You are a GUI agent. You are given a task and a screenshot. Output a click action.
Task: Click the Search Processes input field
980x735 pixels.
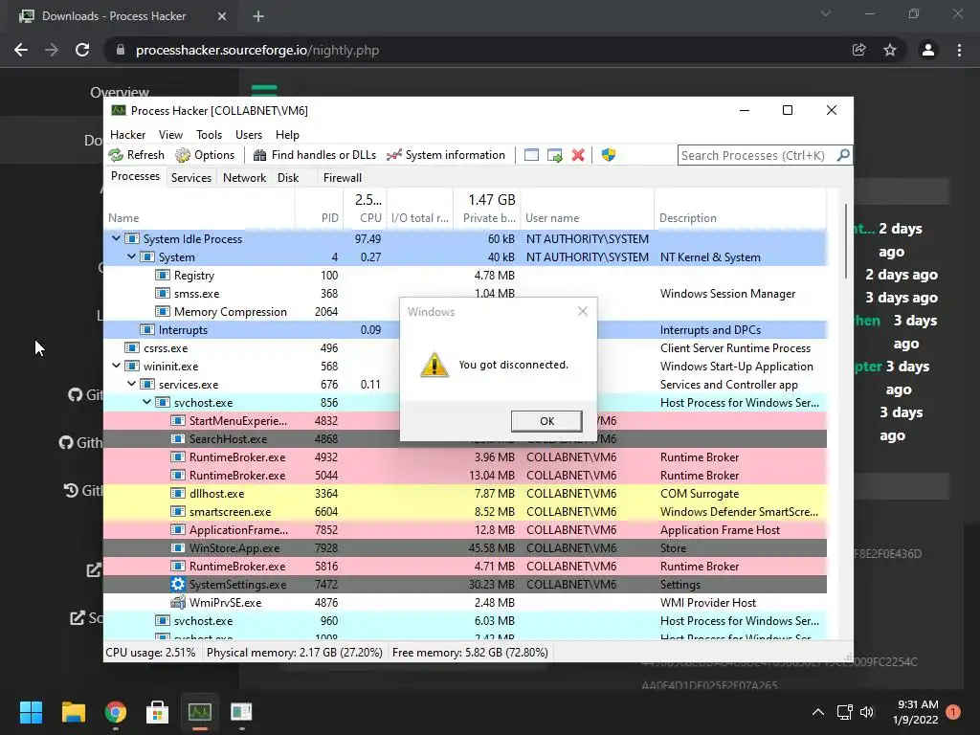tap(756, 155)
